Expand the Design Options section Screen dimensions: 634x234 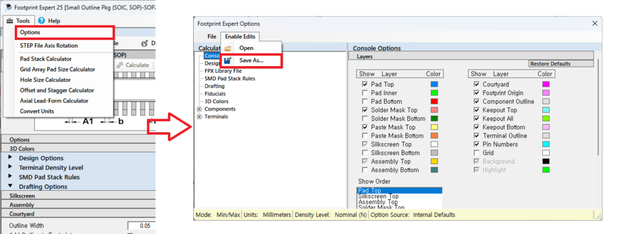(10, 157)
